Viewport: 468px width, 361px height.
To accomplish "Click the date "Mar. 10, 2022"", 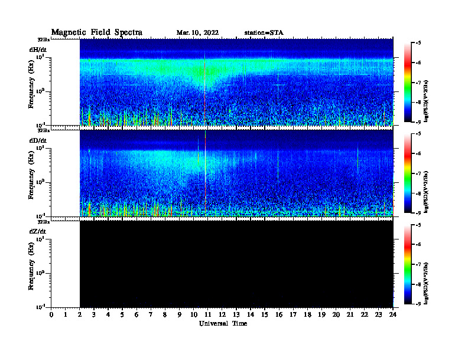I will [197, 33].
